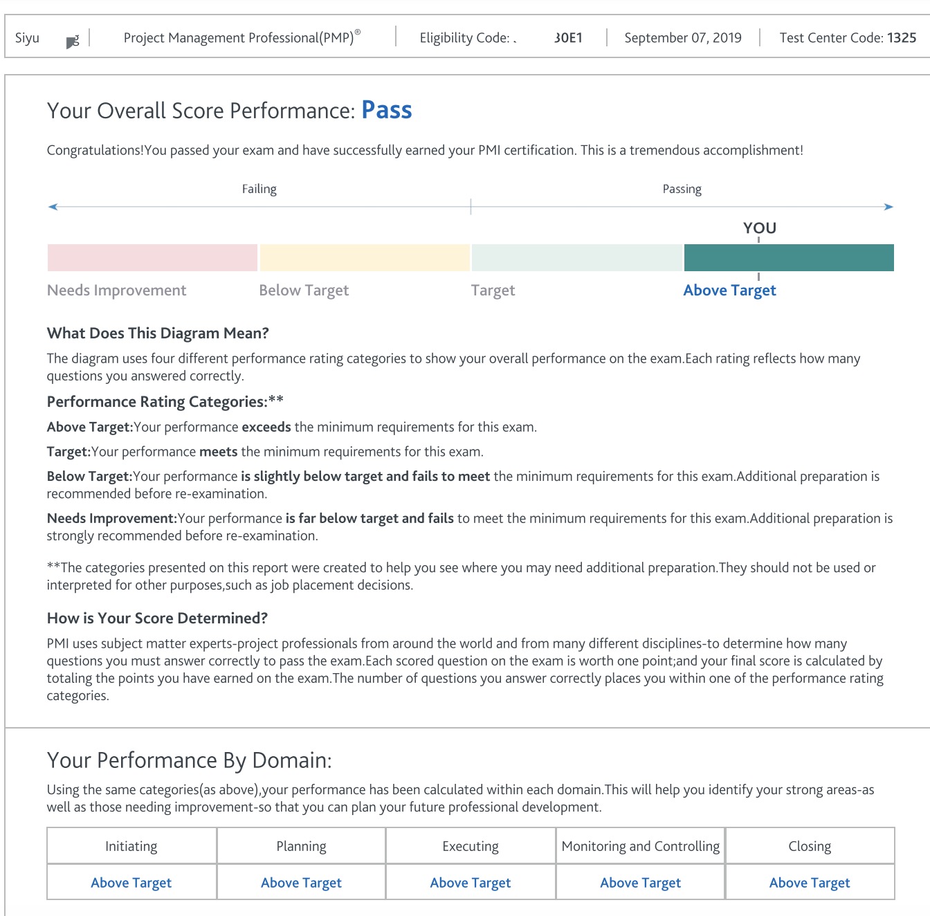Select the Above Target teal bar segment
930x916 pixels.
tap(789, 257)
